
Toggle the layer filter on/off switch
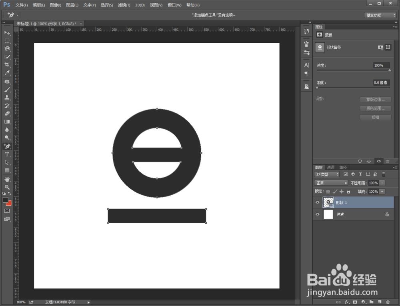pos(384,174)
